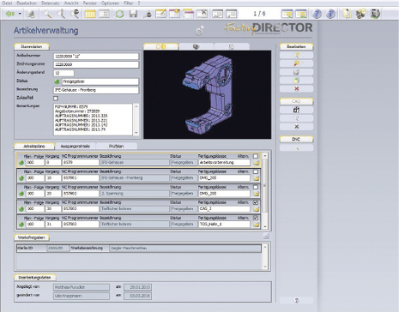The height and width of the screenshot is (312, 399).
Task: Toggle Altern. checkbox for Arbeitsvorbereitung row
Action: [x=256, y=156]
